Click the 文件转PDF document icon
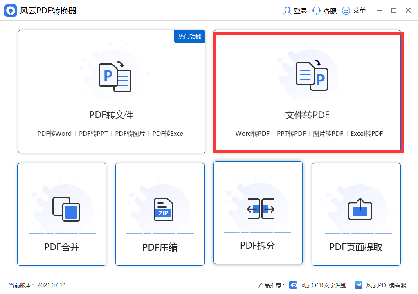 (x=312, y=75)
